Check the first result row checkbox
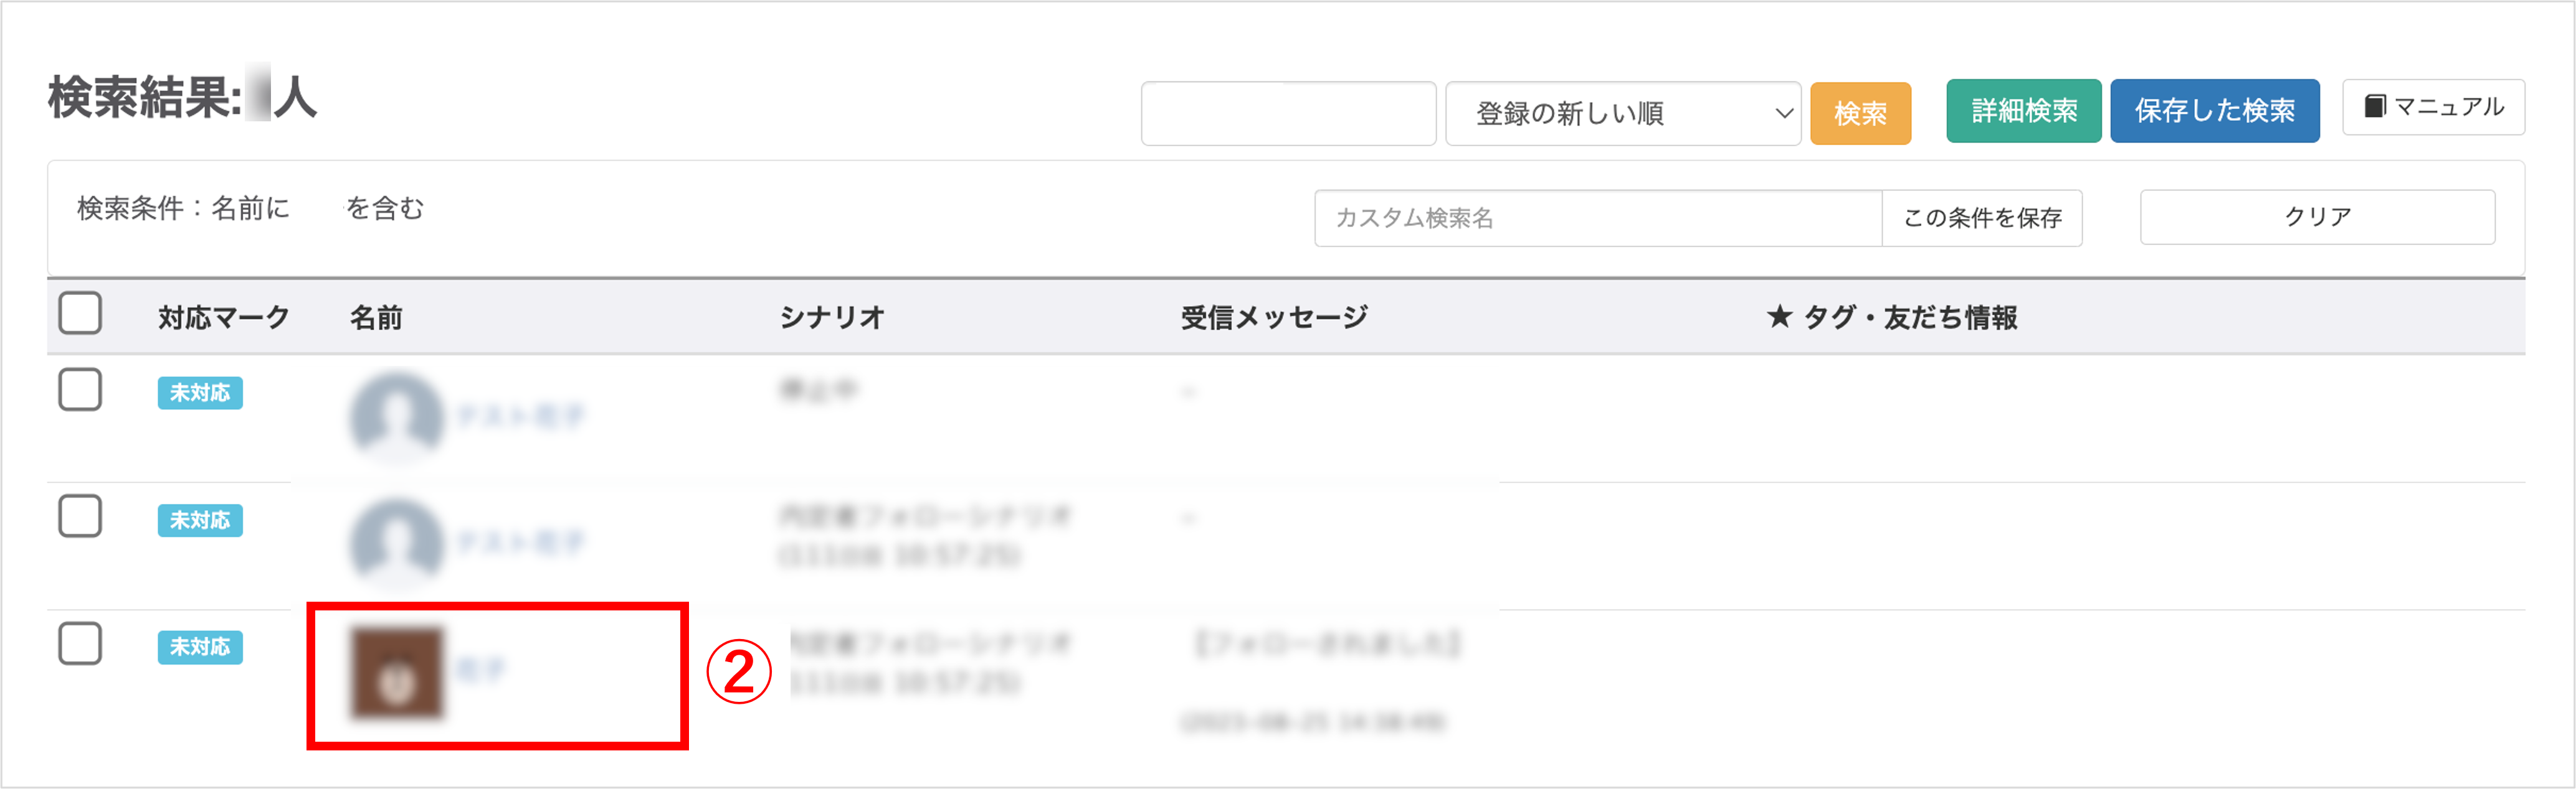 (80, 390)
